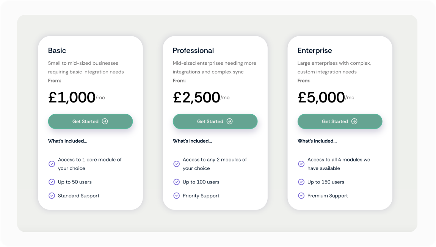Select the Enterprise plan heading
436x247 pixels.
[315, 51]
